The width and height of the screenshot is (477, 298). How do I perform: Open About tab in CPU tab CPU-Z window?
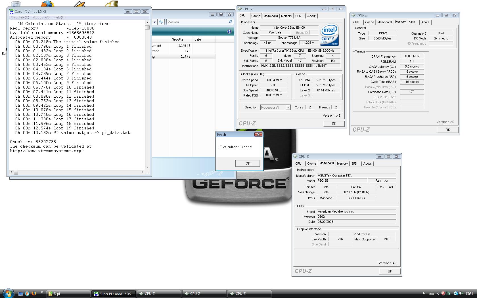click(311, 16)
